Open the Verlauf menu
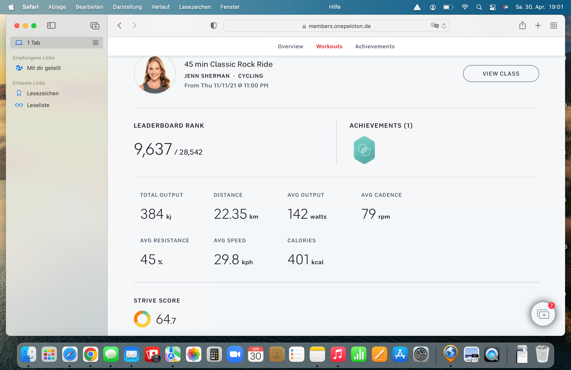 [x=160, y=7]
